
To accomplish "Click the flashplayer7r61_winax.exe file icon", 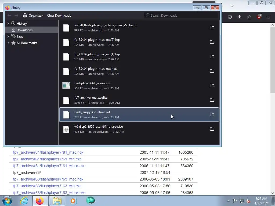I will [x=66, y=86].
